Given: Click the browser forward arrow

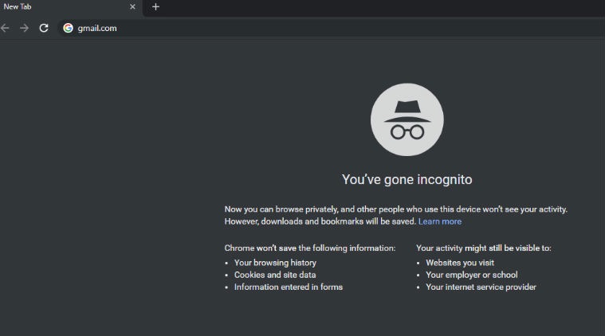Looking at the screenshot, I should (24, 28).
